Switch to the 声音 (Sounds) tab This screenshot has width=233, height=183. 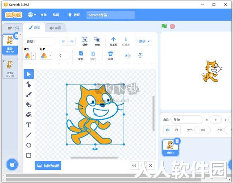55,28
